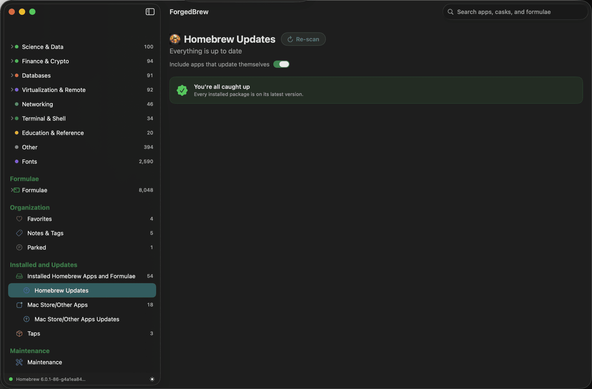Click the Other row count 394
The height and width of the screenshot is (389, 592).
pos(148,147)
